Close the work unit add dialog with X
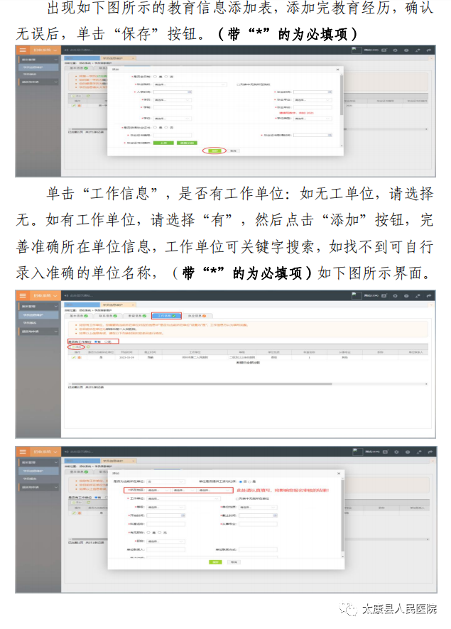 [x=339, y=474]
